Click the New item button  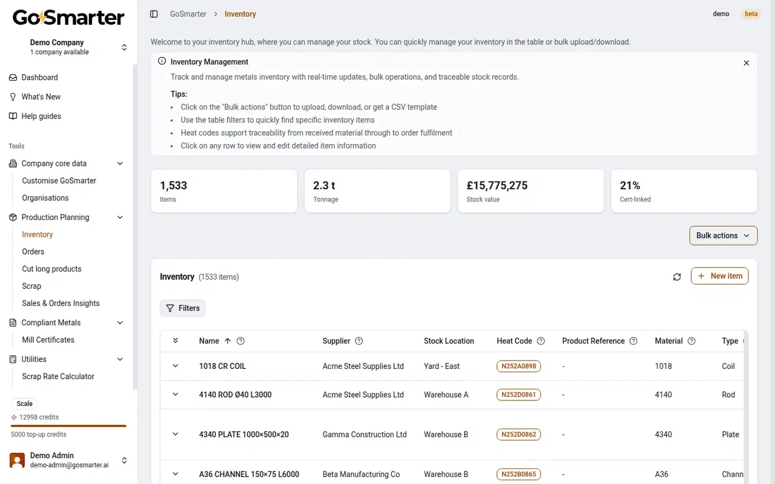click(720, 276)
